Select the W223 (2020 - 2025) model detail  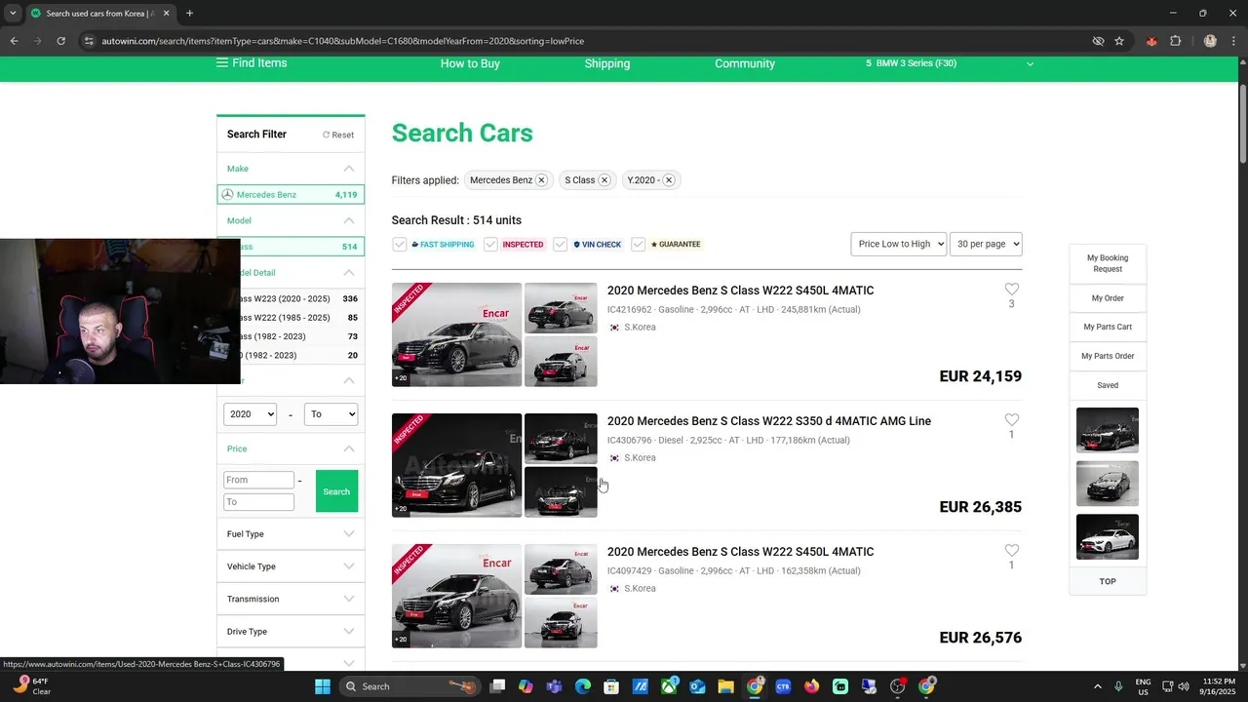tap(300, 298)
